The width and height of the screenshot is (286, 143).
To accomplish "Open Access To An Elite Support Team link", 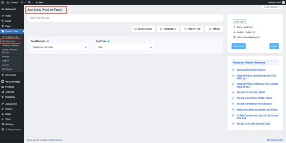I will click(254, 123).
